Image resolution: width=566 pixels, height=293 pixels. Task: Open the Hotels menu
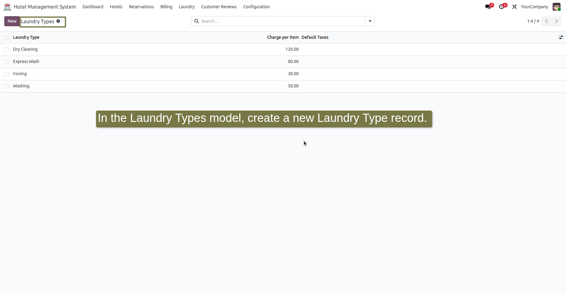(116, 7)
